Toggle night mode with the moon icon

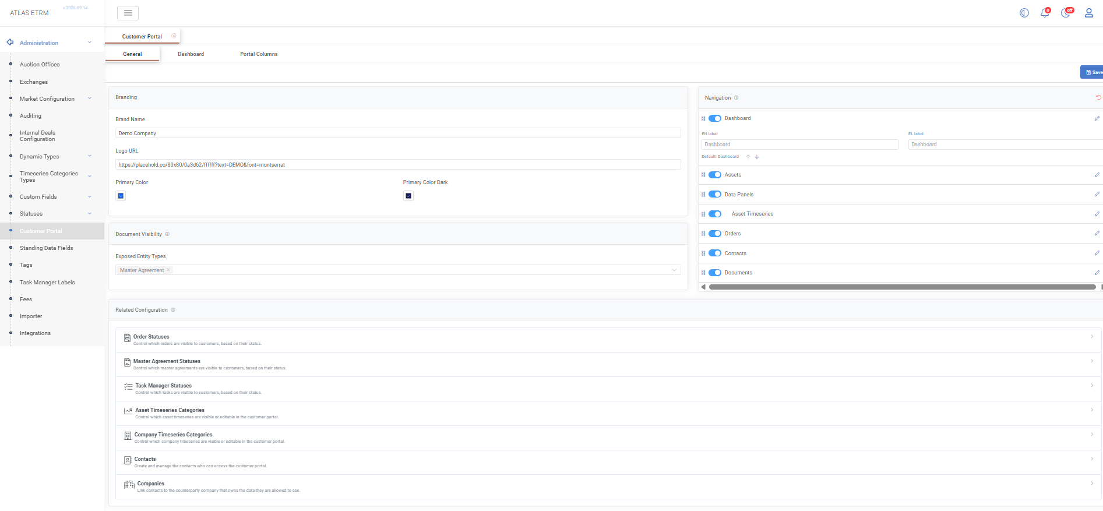coord(1066,13)
